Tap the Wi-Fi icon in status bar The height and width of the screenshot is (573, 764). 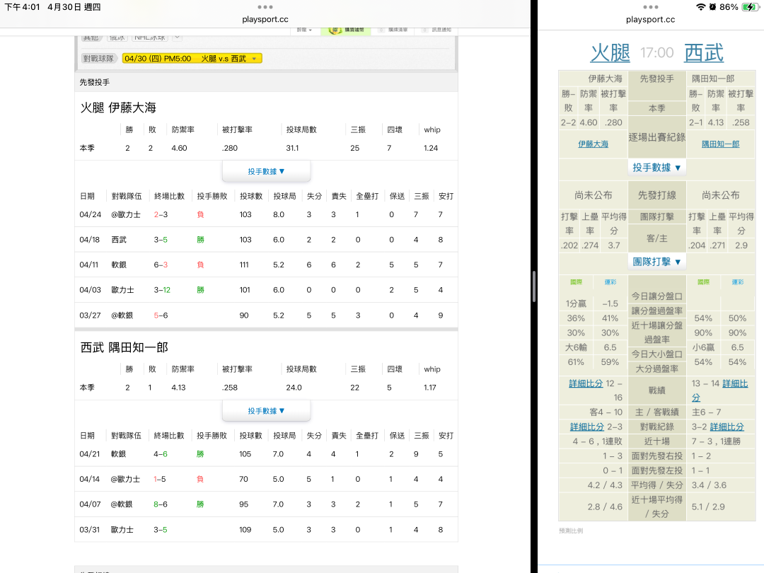[700, 7]
